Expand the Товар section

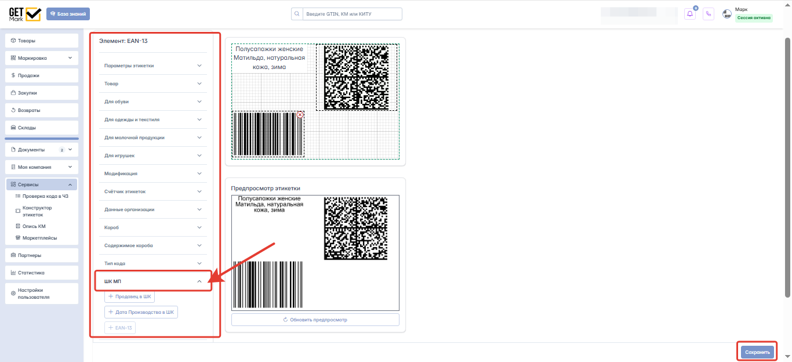153,84
